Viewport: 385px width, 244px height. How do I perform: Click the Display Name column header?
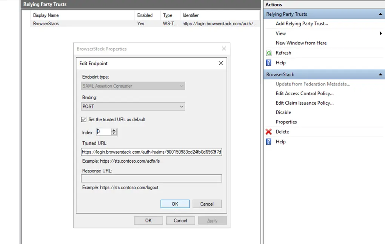tap(46, 15)
